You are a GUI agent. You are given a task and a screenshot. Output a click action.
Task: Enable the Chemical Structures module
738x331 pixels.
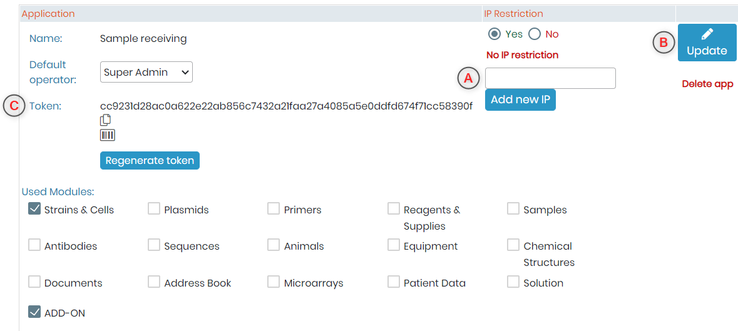point(513,245)
